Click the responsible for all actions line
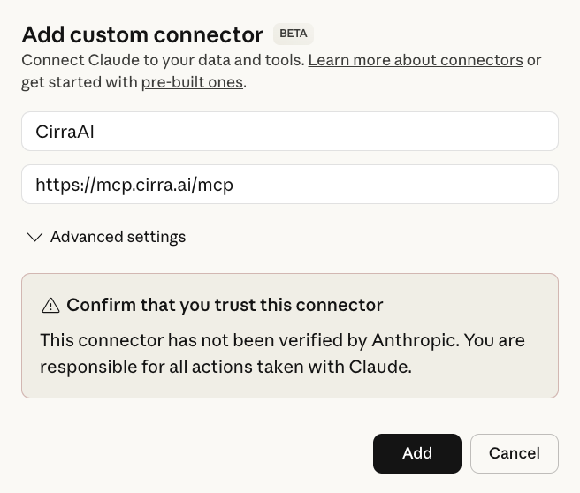 [x=225, y=366]
